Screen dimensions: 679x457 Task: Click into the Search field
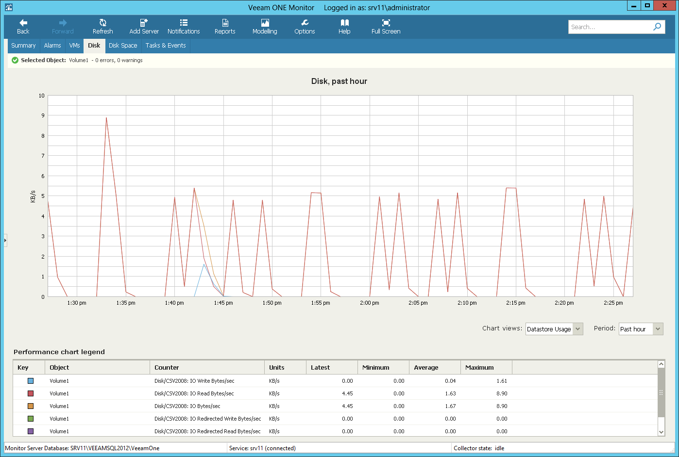[610, 27]
